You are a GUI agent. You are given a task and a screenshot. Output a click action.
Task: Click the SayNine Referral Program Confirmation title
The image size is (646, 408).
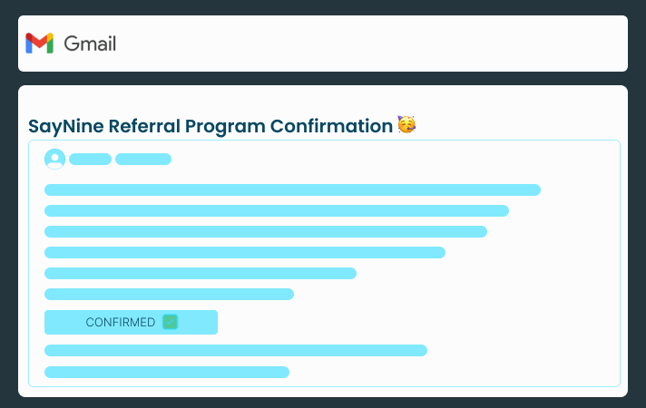point(210,126)
